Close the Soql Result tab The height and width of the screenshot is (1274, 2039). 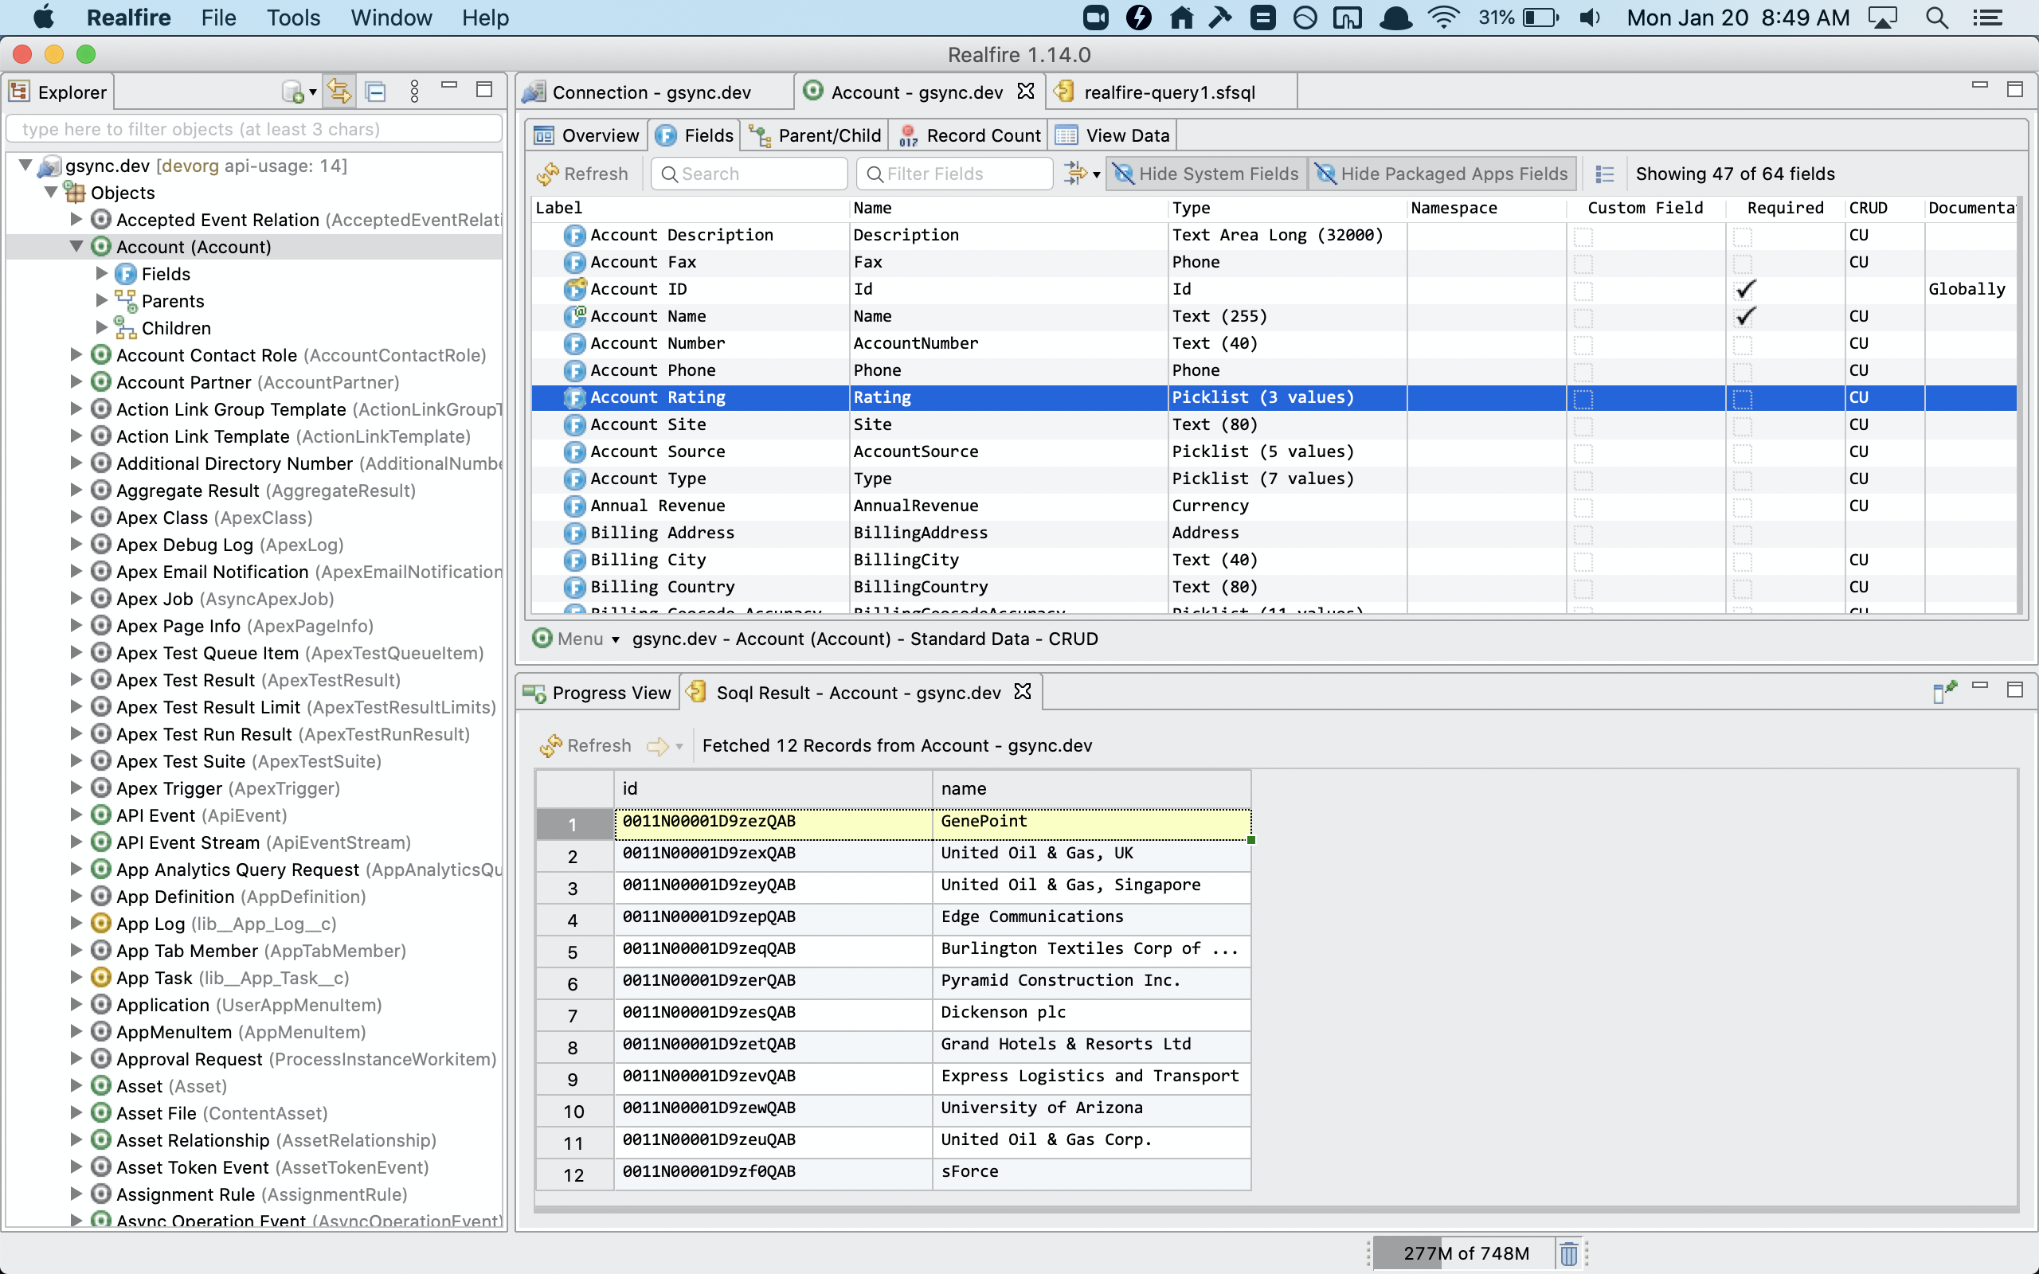(x=1023, y=692)
